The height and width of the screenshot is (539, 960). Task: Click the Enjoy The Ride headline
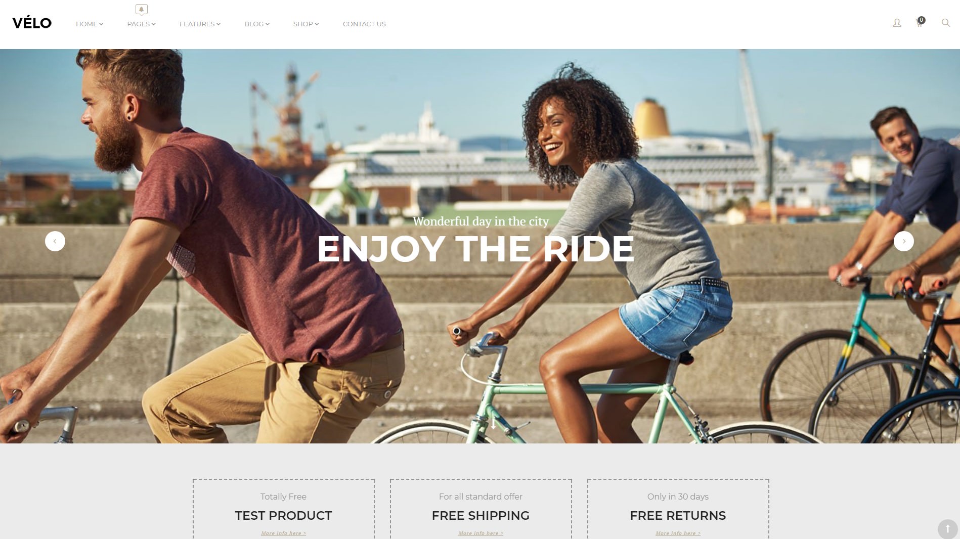coord(475,249)
